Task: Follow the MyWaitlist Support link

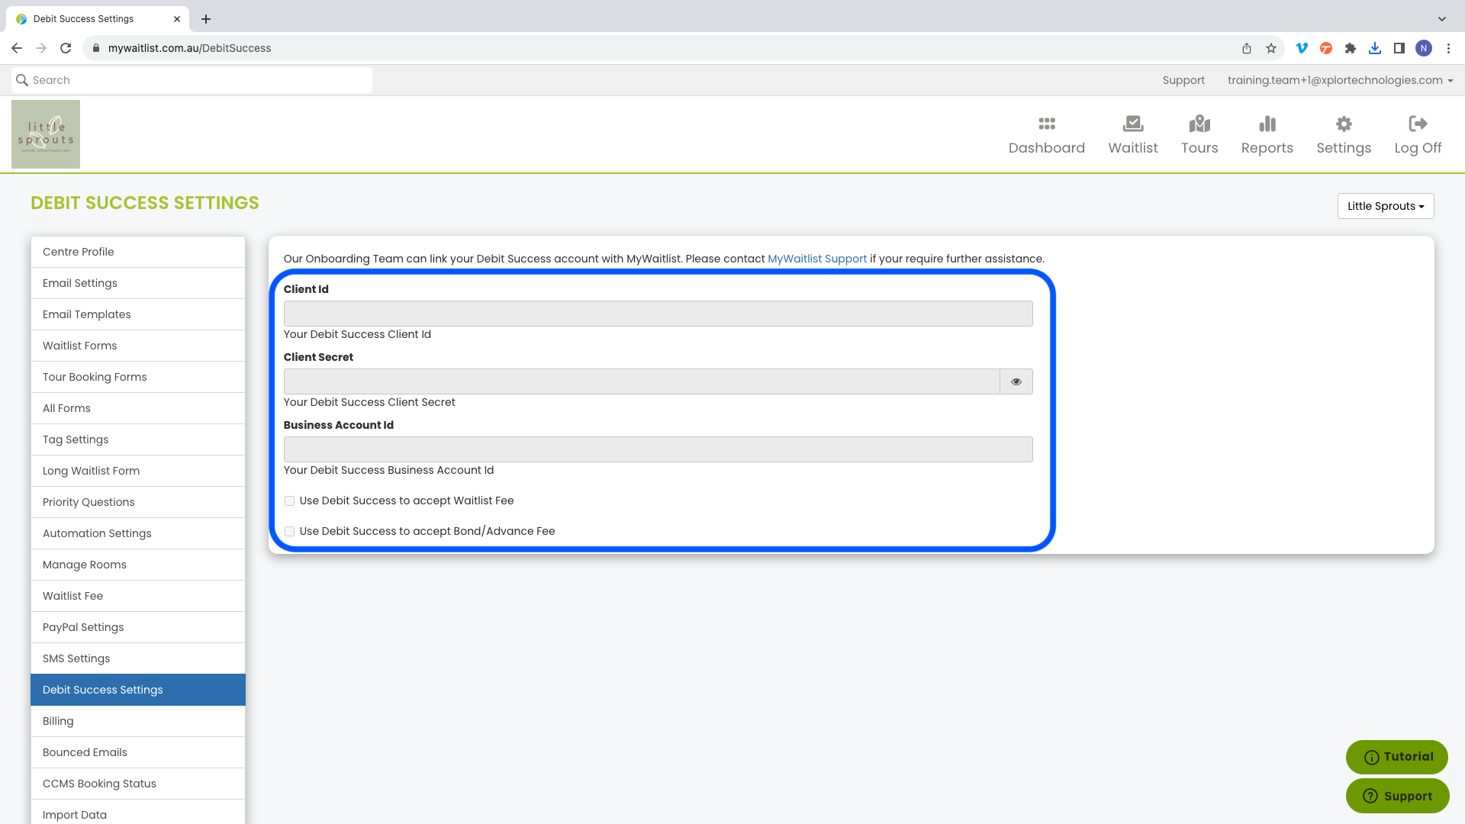Action: click(x=816, y=259)
